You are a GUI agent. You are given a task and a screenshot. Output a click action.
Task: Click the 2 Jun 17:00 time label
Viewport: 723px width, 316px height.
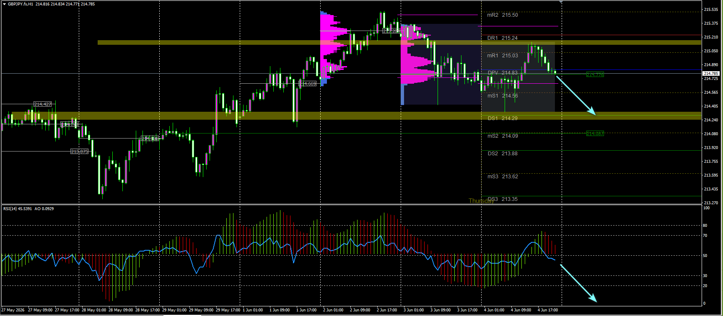click(x=387, y=310)
